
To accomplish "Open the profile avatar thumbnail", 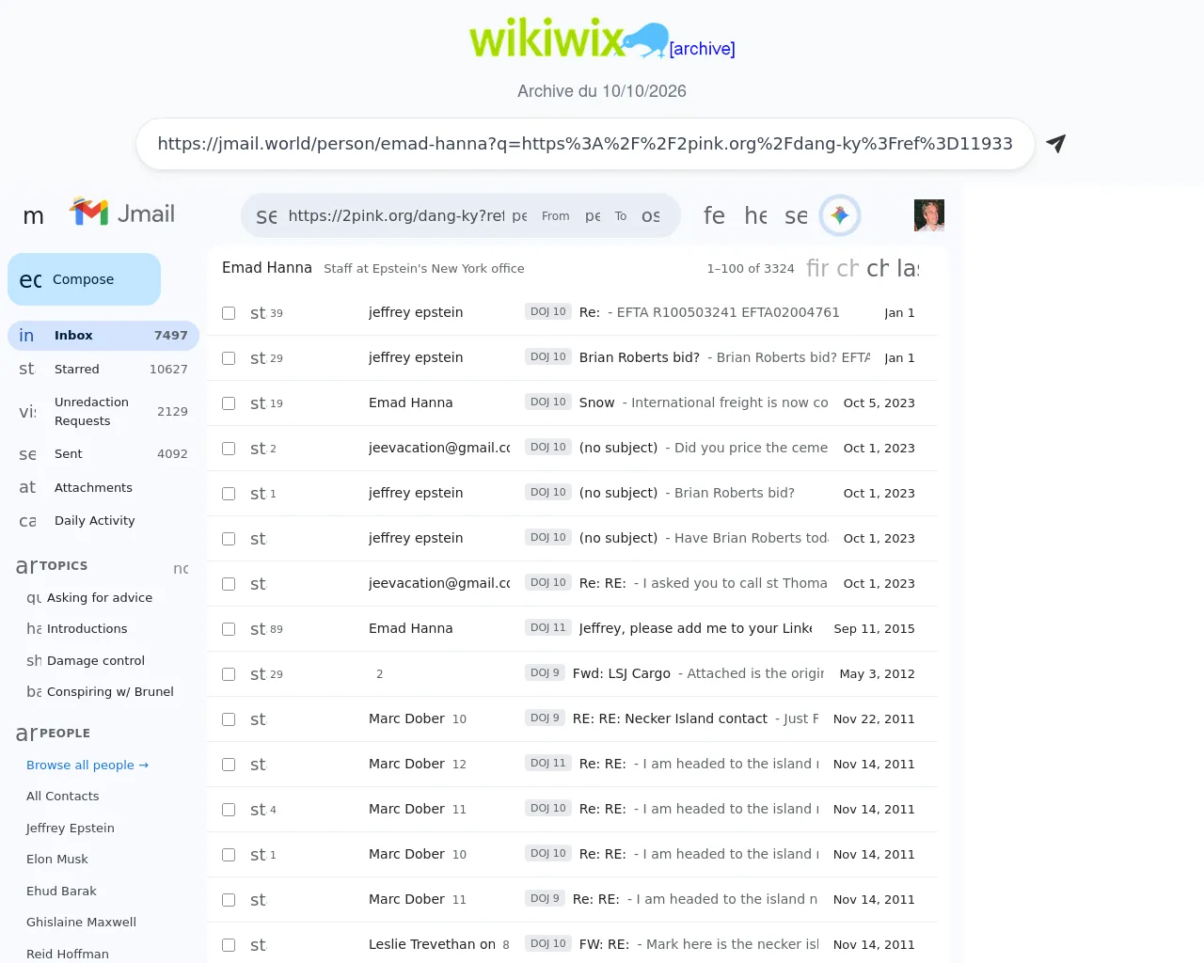I will point(929,215).
